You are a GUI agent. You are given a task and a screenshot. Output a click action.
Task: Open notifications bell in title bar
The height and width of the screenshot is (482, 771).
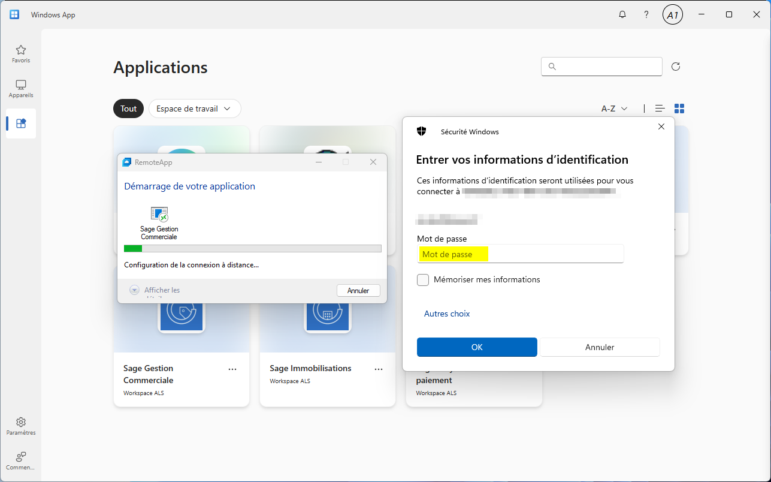click(x=622, y=14)
